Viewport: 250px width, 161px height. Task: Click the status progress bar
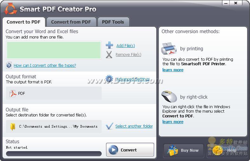point(54,154)
